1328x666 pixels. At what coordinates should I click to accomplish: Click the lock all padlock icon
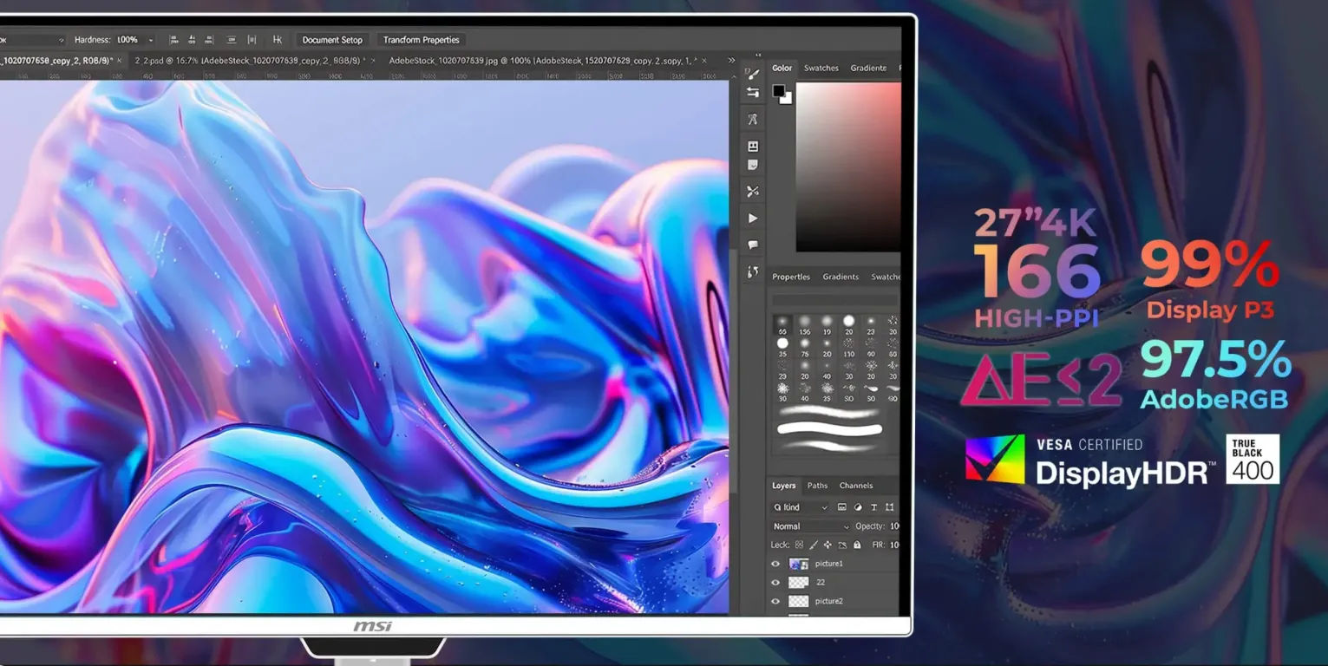pos(857,545)
